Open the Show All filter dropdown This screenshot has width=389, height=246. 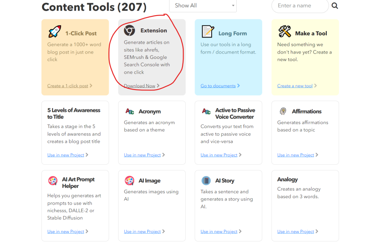(x=203, y=6)
